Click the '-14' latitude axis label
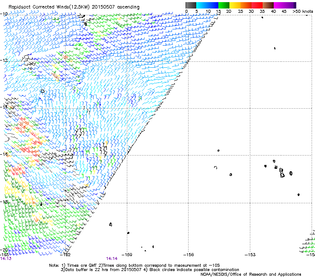The image size is (315, 277). click(x=4, y=107)
